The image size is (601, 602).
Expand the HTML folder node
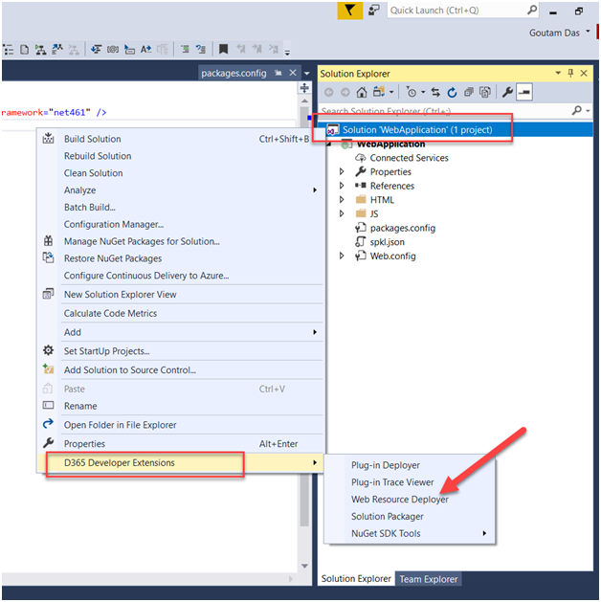pyautogui.click(x=342, y=200)
